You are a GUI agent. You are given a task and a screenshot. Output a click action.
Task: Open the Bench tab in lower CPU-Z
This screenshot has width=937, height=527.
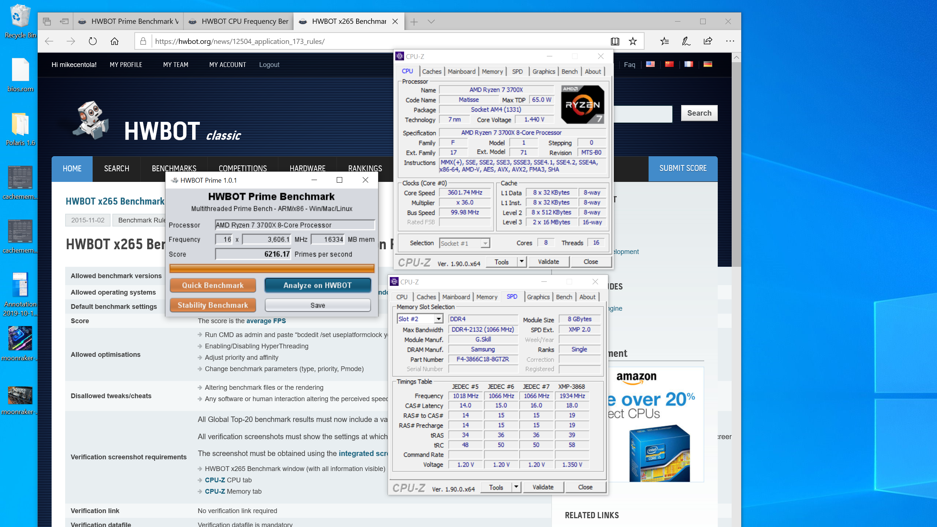(x=564, y=297)
